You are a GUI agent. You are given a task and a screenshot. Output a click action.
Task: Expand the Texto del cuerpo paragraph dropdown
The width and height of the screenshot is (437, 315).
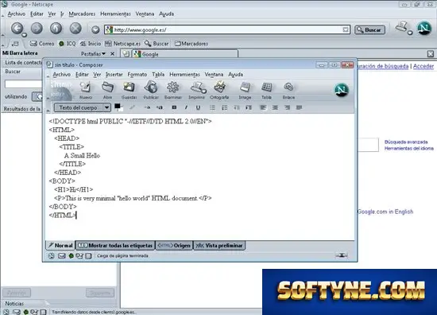point(106,107)
